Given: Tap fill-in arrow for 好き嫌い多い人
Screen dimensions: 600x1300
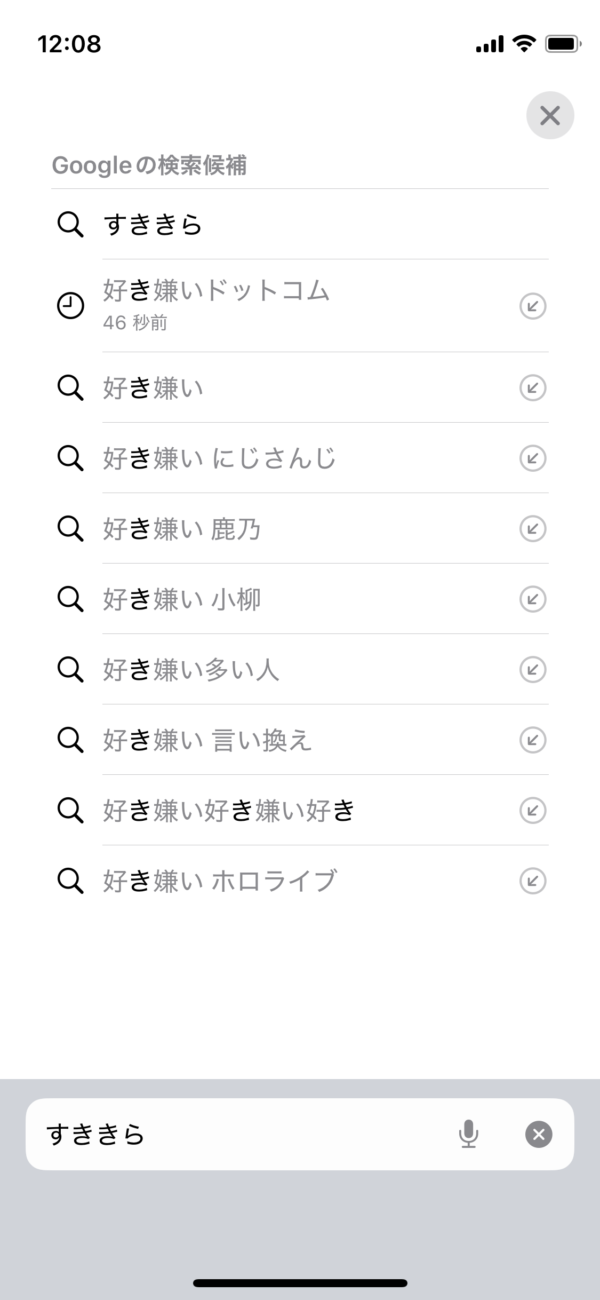Looking at the screenshot, I should click(x=532, y=669).
